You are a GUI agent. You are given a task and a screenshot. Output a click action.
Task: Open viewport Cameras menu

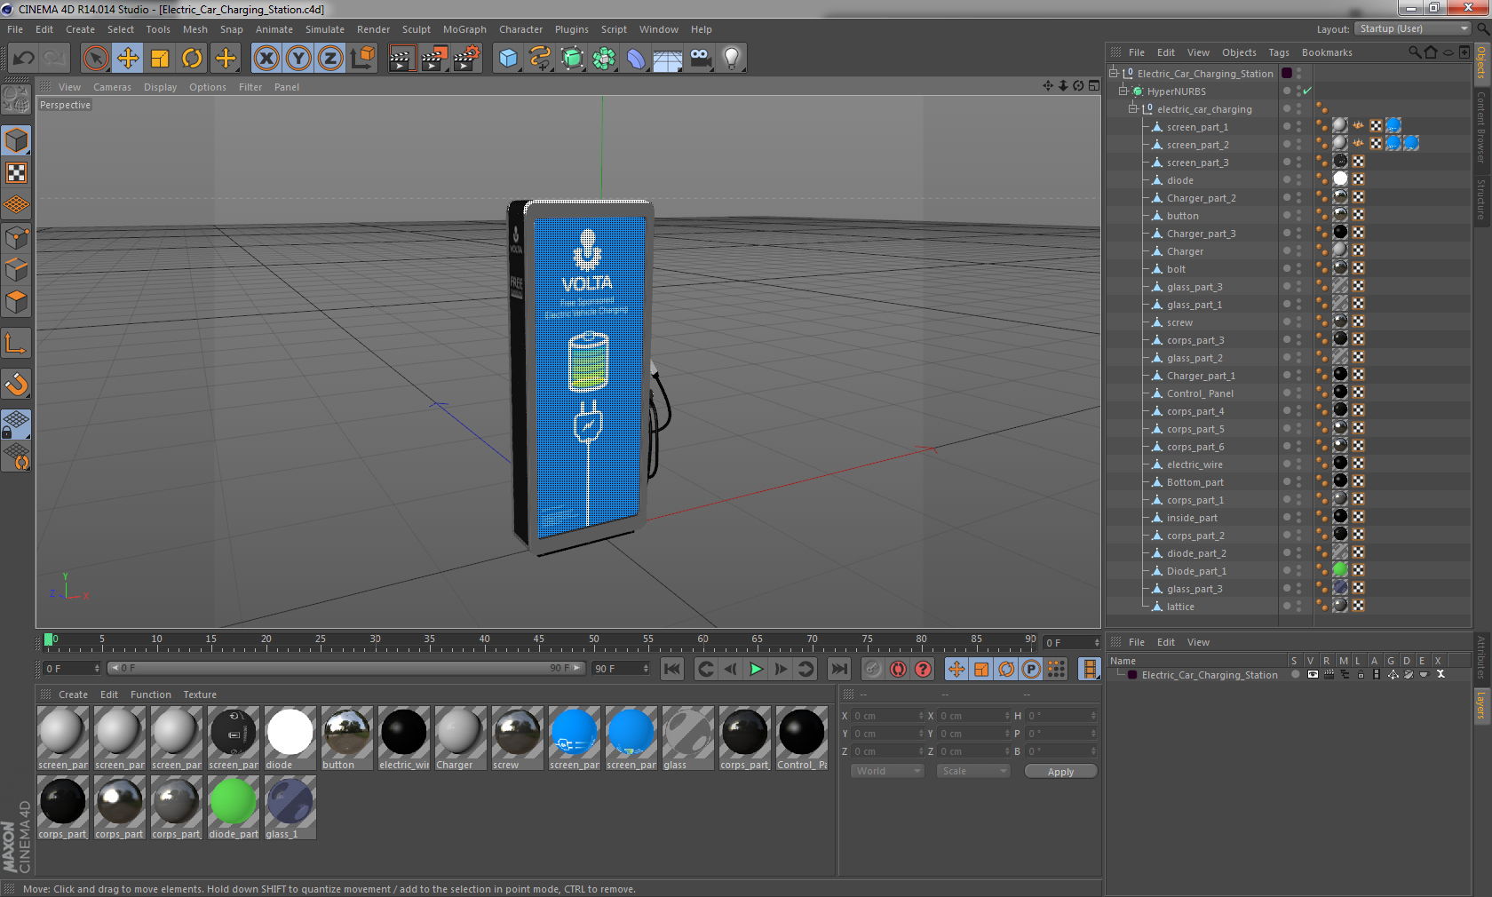pos(112,87)
